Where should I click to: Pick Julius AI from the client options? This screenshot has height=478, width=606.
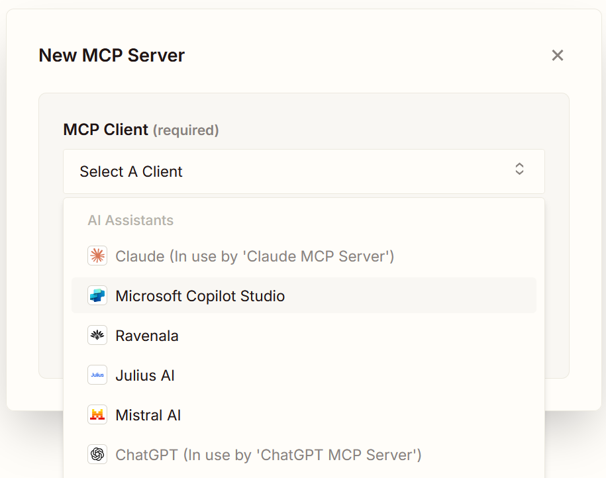145,375
